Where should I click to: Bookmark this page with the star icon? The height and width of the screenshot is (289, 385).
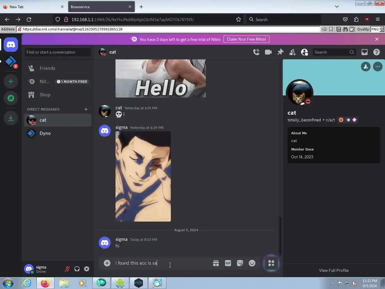coord(239,19)
